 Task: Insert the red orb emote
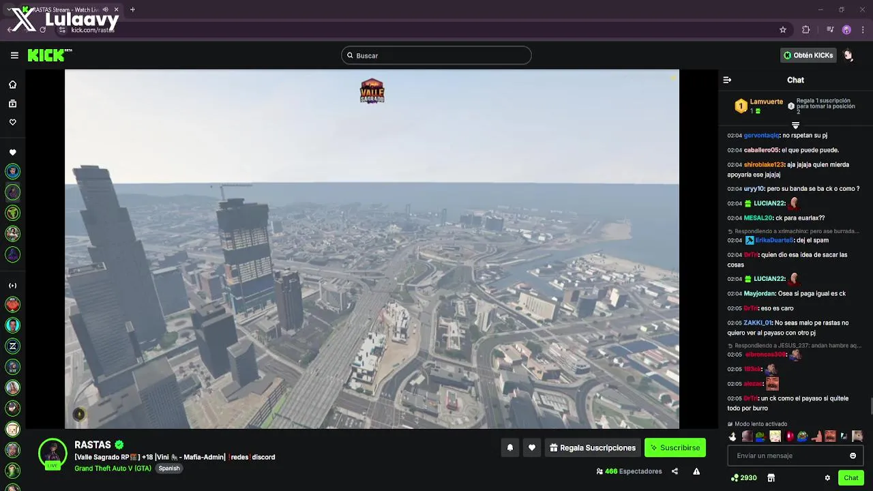(x=789, y=436)
